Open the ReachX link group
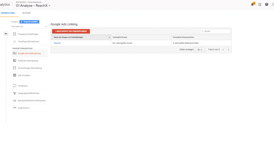 pyautogui.click(x=57, y=43)
